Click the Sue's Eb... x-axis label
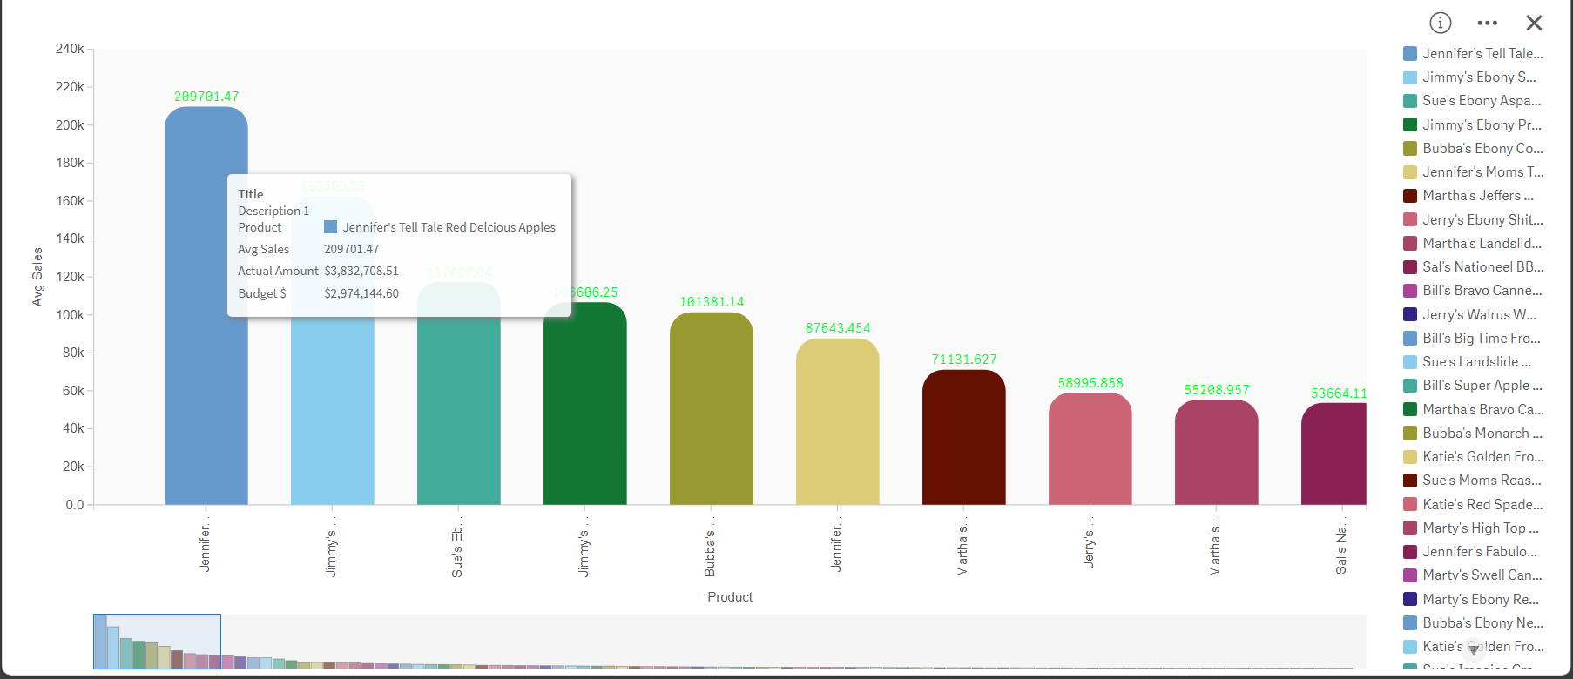1573x679 pixels. (457, 551)
